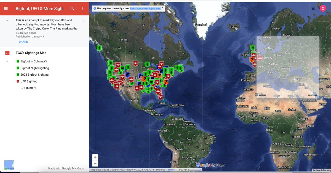Select the green Bigfoot Night Sighting legend marker
Viewport: 331px width, 173px height.
[18, 68]
